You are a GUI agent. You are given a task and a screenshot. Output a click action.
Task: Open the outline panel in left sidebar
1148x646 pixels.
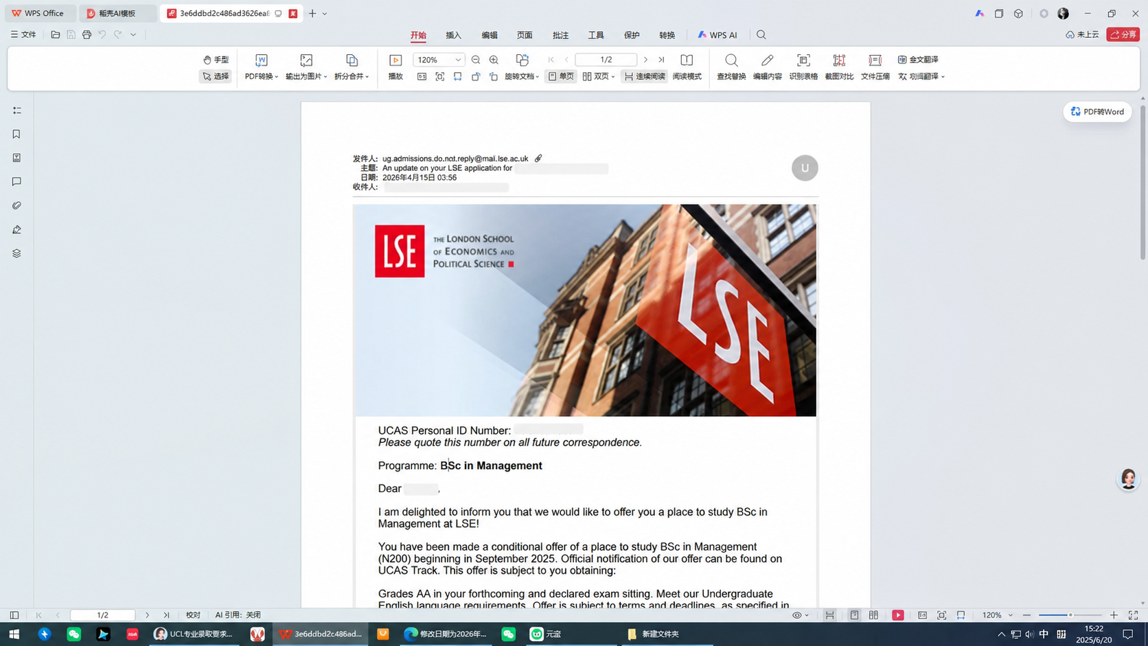coord(16,111)
